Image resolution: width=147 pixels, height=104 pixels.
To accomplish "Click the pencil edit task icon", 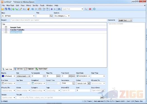I will click(21, 9).
